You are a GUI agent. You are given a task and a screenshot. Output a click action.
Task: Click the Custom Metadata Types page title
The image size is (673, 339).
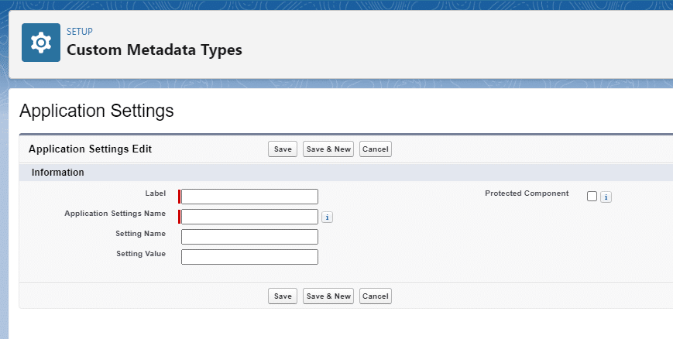click(154, 50)
